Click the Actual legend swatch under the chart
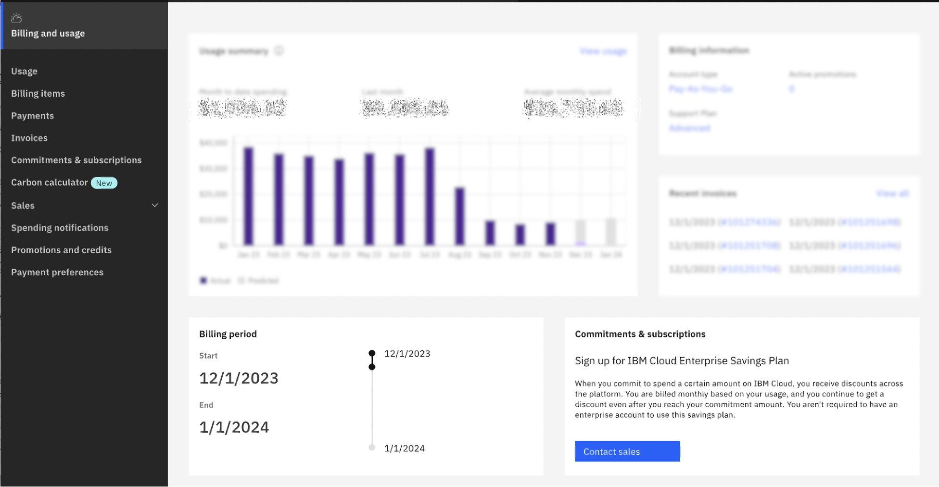The image size is (939, 487). pyautogui.click(x=203, y=281)
